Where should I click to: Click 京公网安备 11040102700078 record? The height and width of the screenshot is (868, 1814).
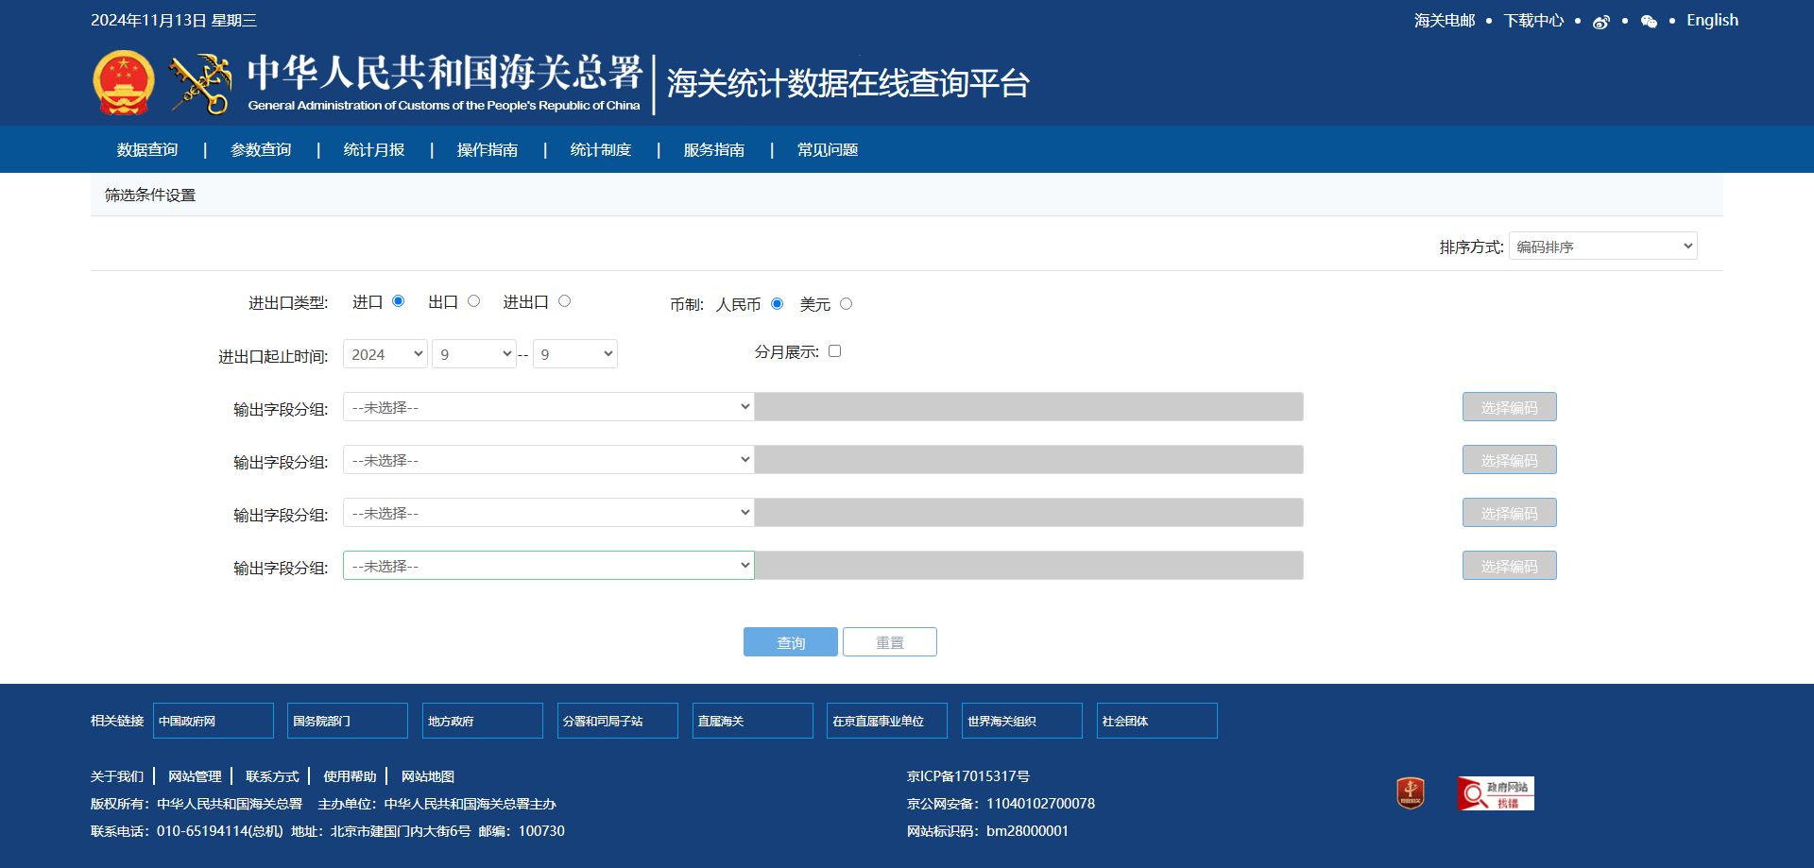coord(1001,804)
